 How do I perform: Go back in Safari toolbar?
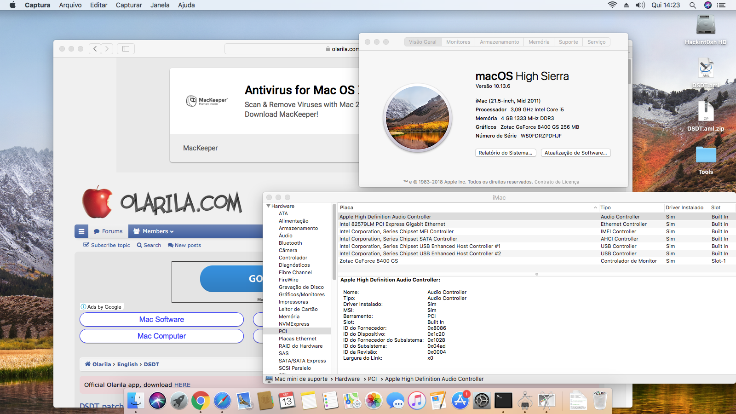pos(95,49)
